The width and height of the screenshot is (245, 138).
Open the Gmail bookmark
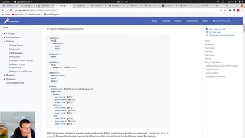6,15
